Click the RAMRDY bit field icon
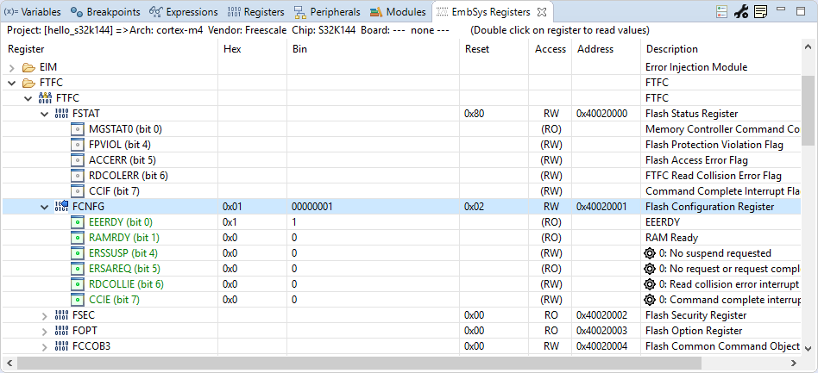 77,238
